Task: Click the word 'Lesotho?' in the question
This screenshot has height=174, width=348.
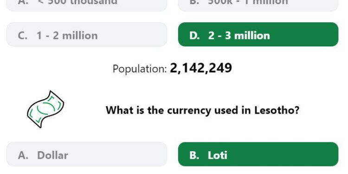Action: [277, 110]
